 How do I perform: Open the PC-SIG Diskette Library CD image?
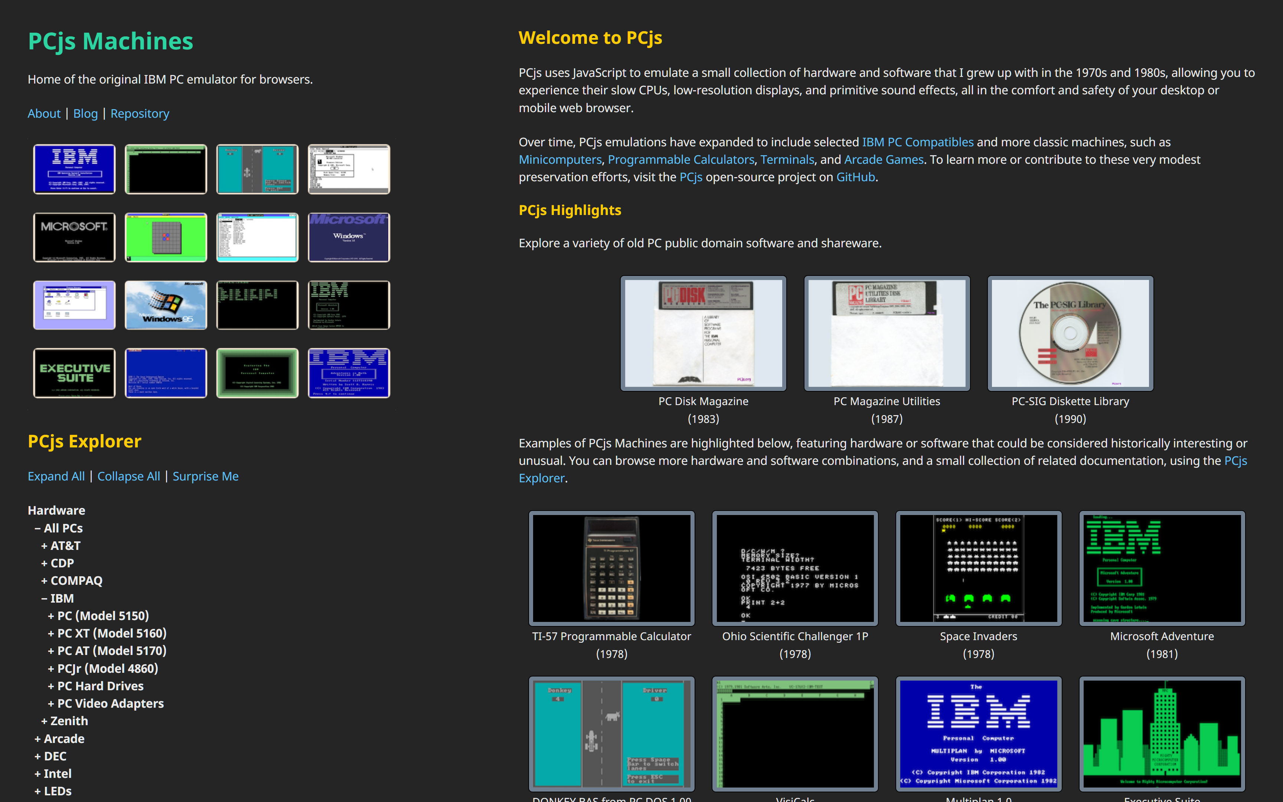click(1070, 333)
